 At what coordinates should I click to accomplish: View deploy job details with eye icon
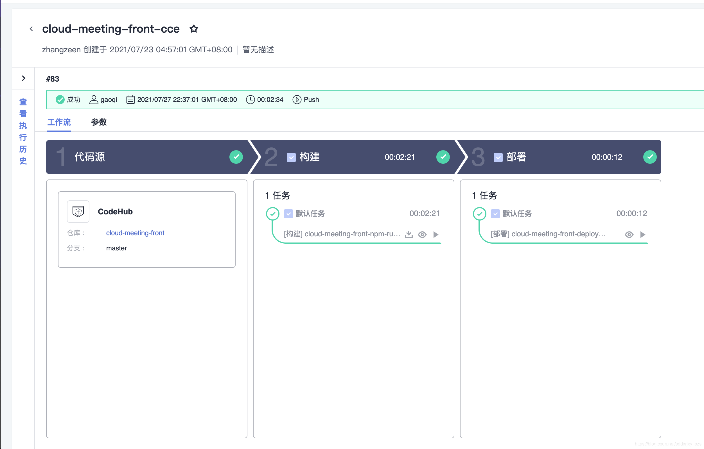click(629, 235)
